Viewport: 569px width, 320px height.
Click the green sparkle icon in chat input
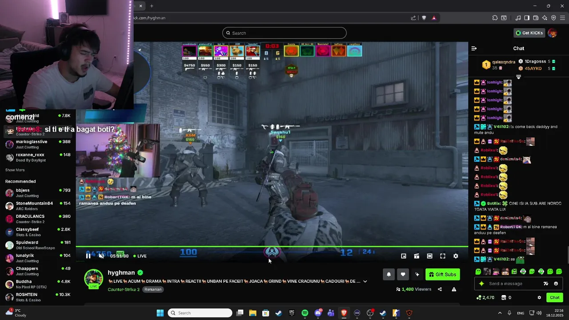coord(481,284)
